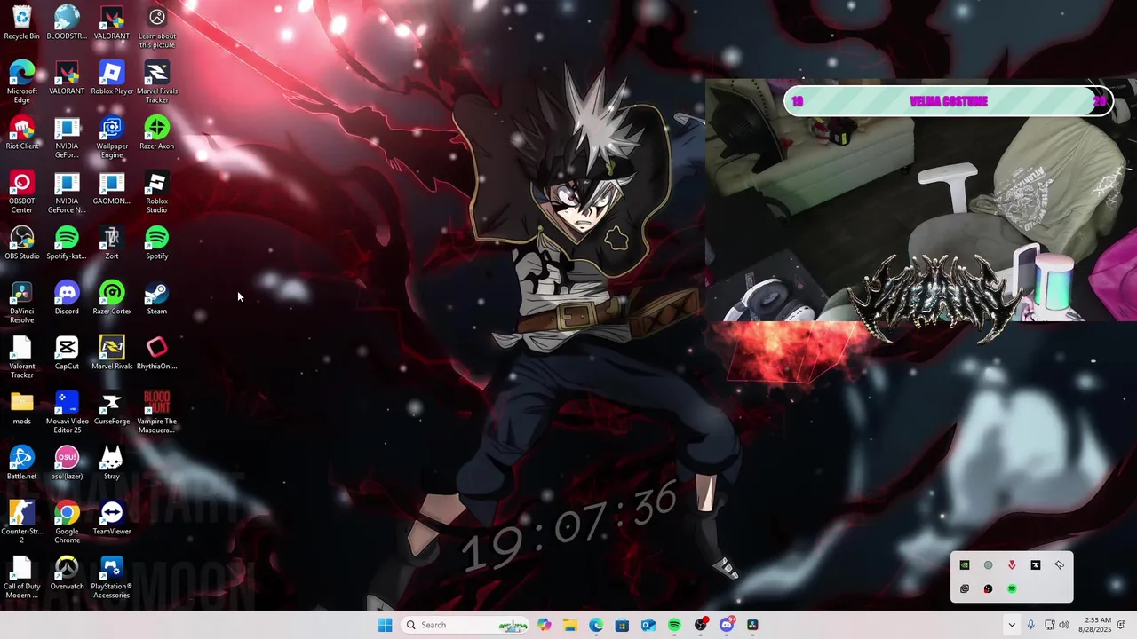1137x639 pixels.
Task: Launch osu!(lazer) desktop icon
Action: pos(67,463)
